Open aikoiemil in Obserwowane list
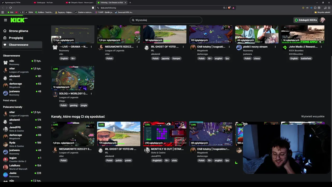Viewport: 332px width, 187px height. coord(22,78)
